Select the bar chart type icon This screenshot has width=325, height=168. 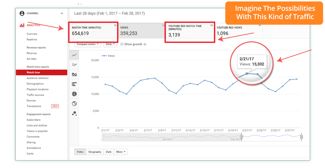point(74,84)
